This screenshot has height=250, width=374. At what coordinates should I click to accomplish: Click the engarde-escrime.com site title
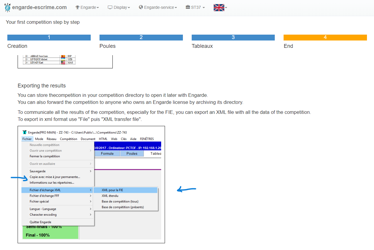(x=39, y=7)
